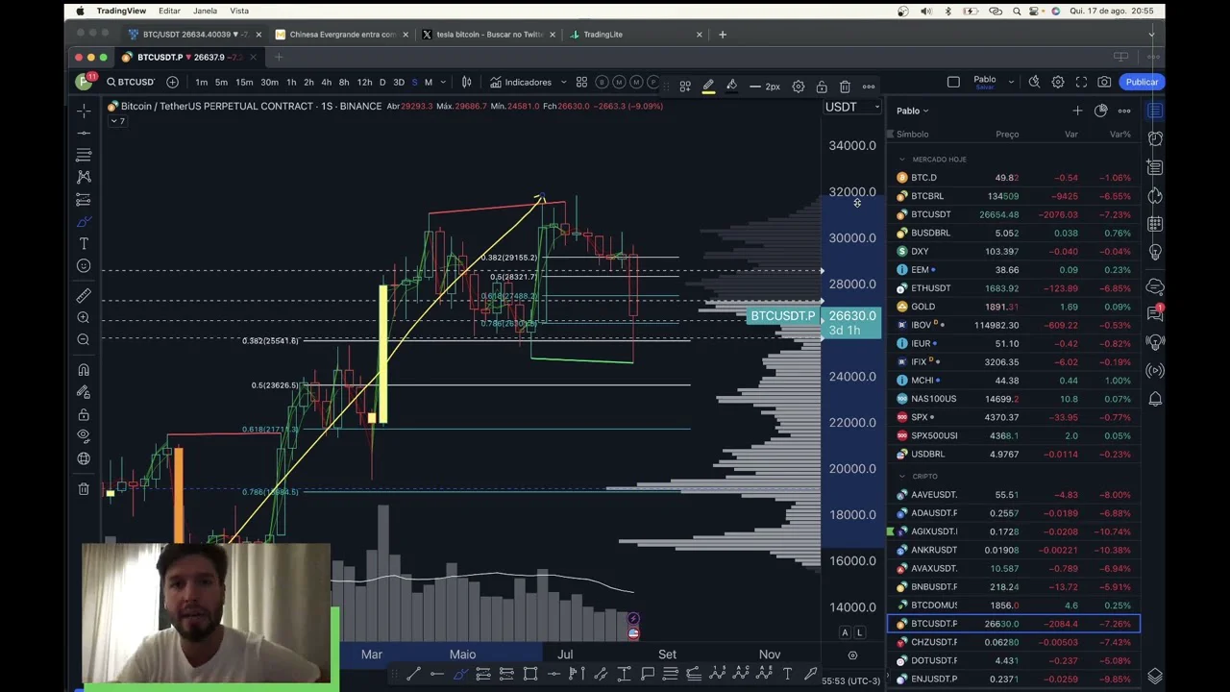Open indicator templates grid icon
The height and width of the screenshot is (692, 1230).
pyautogui.click(x=581, y=83)
